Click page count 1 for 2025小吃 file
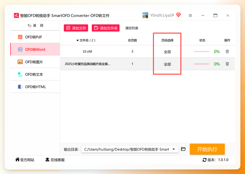245x174 pixels. (132, 64)
